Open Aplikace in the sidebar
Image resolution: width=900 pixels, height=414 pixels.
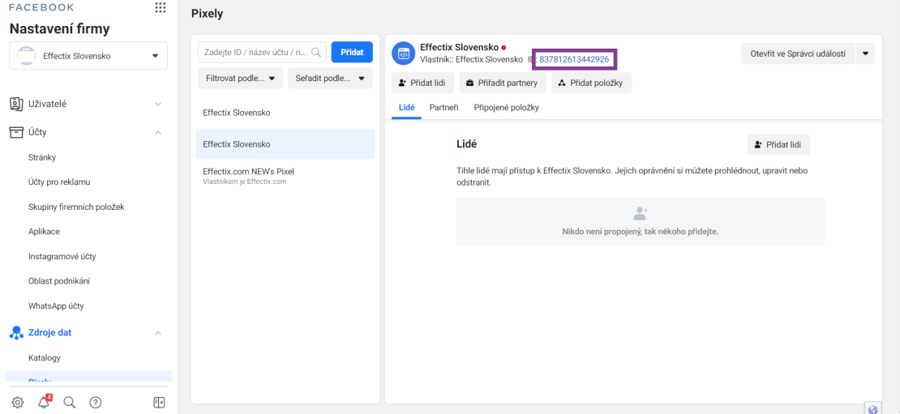[x=45, y=232]
